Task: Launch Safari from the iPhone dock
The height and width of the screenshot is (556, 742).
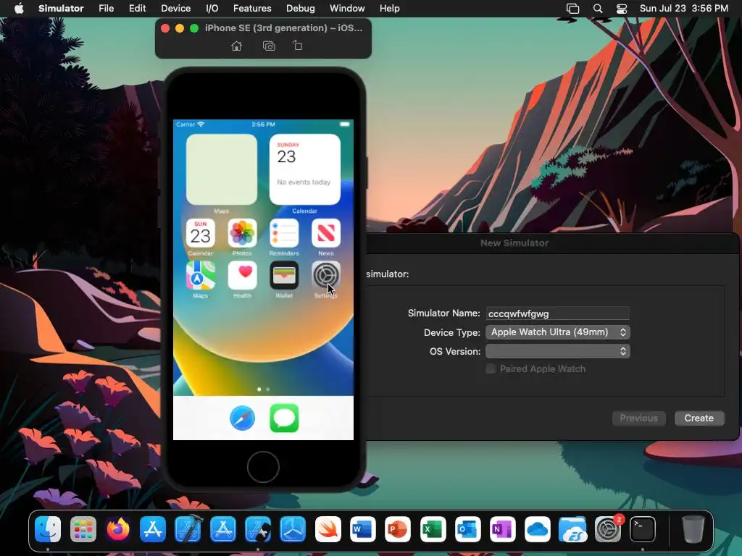Action: 242,418
